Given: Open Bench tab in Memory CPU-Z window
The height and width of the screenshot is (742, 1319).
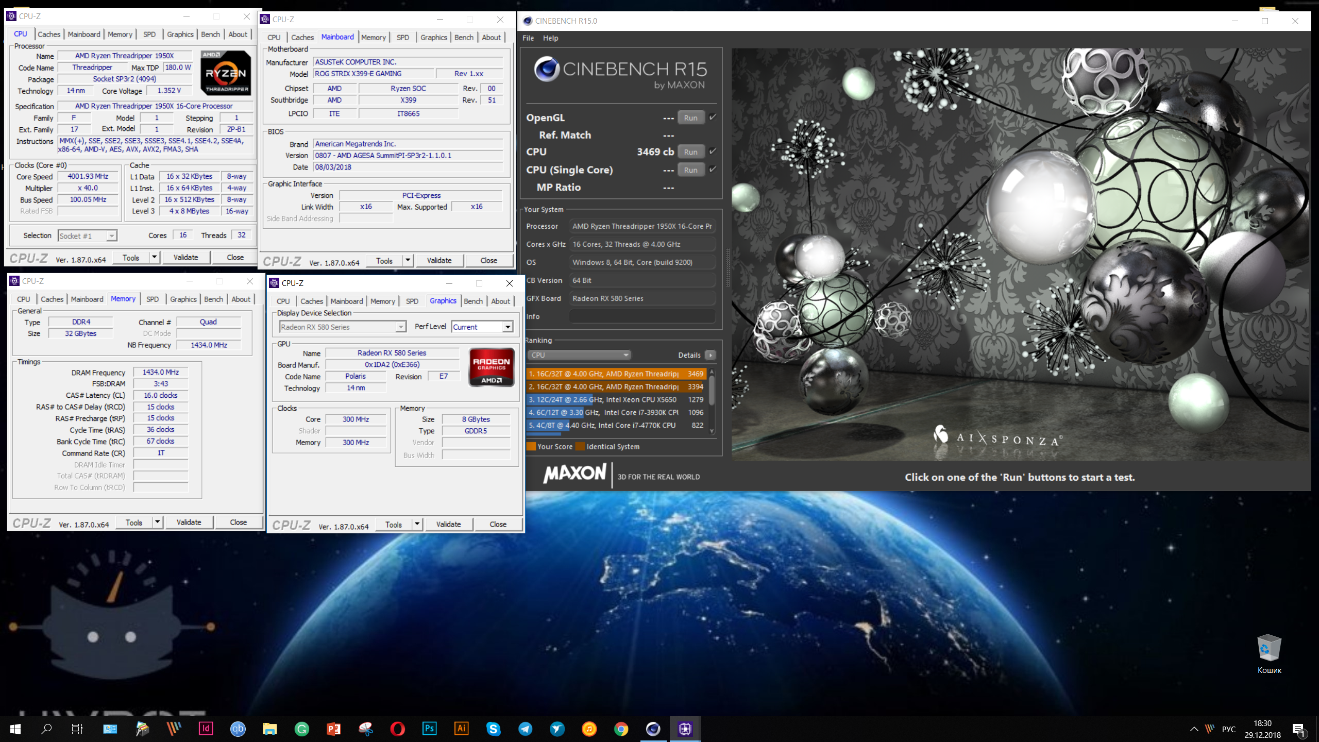Looking at the screenshot, I should [213, 299].
